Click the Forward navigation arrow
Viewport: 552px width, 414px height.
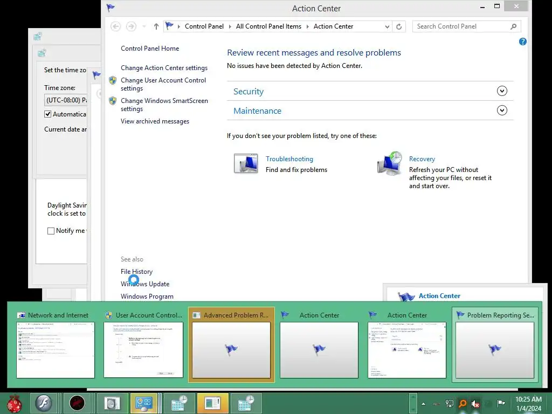tap(131, 26)
